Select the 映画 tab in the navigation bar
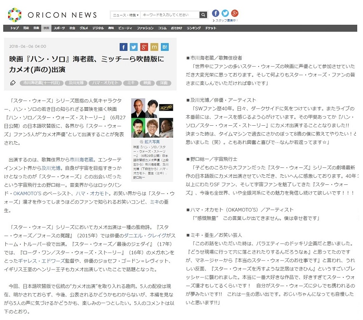The width and height of the screenshot is (363, 320). 46,28
